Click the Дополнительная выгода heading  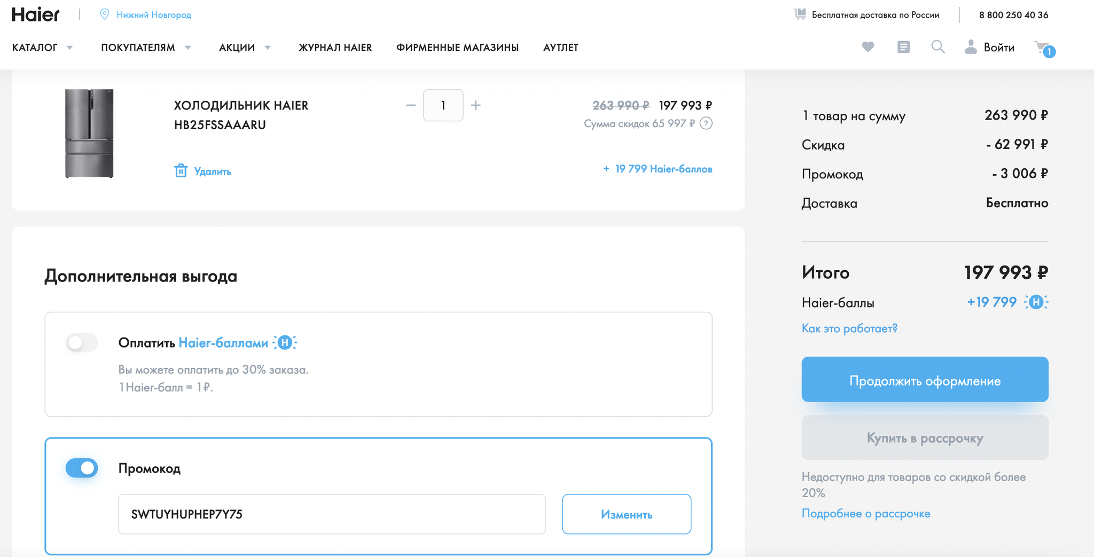pyautogui.click(x=141, y=276)
